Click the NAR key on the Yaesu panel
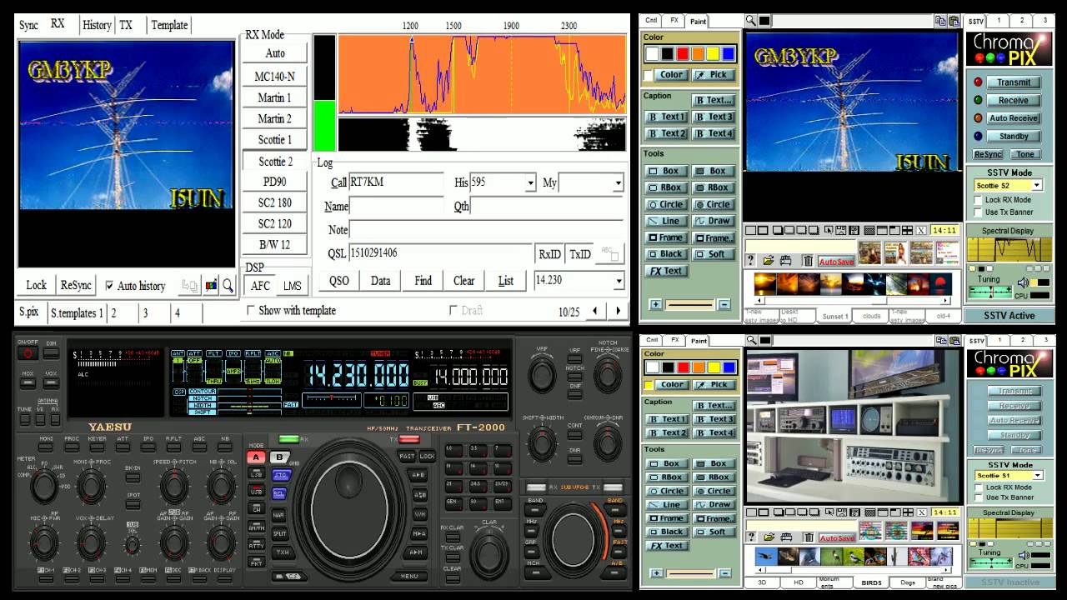This screenshot has width=1067, height=600. 279,515
